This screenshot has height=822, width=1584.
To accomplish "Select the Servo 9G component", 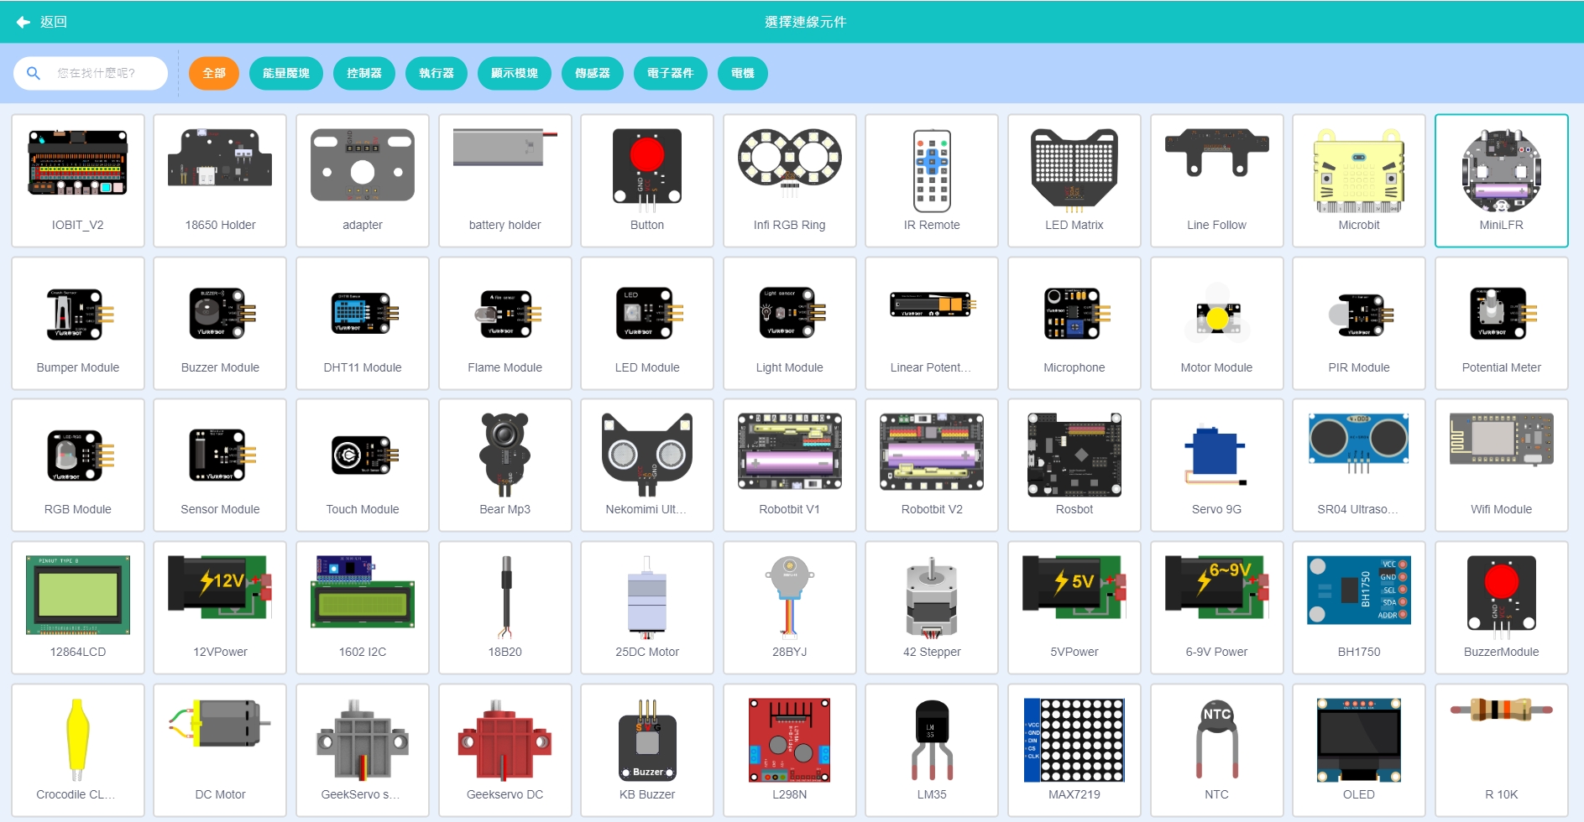I will coord(1215,465).
